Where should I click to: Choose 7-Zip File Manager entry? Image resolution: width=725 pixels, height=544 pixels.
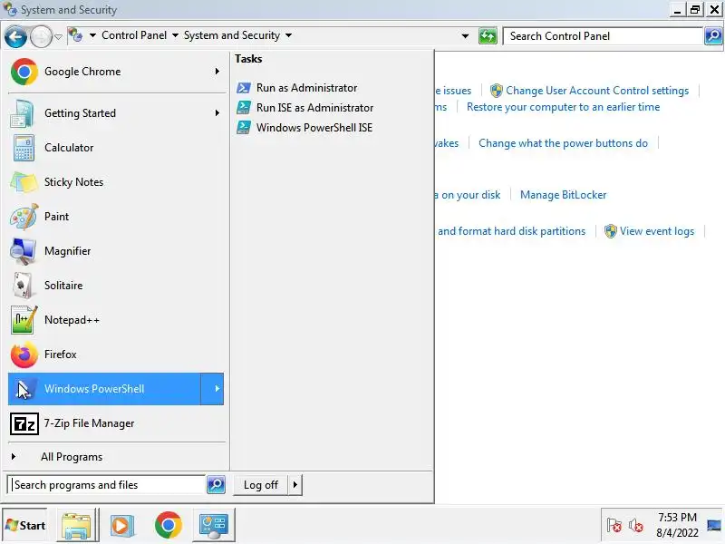coord(116,423)
